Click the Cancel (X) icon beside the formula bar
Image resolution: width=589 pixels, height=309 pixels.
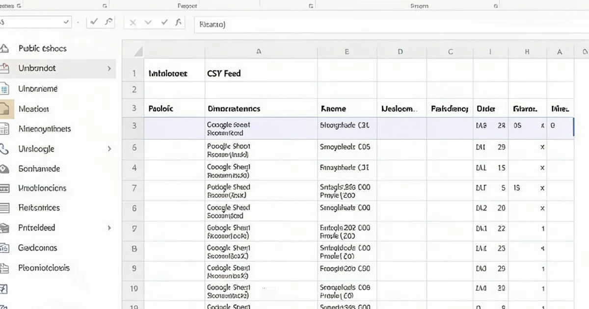(133, 22)
